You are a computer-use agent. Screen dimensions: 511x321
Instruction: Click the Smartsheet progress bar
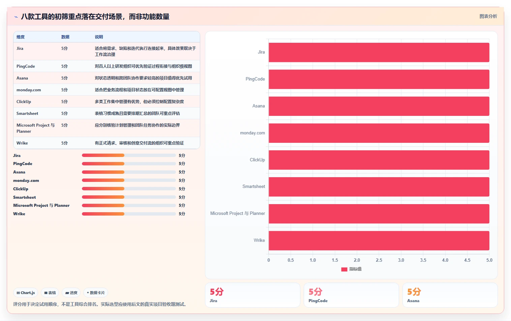[129, 197]
